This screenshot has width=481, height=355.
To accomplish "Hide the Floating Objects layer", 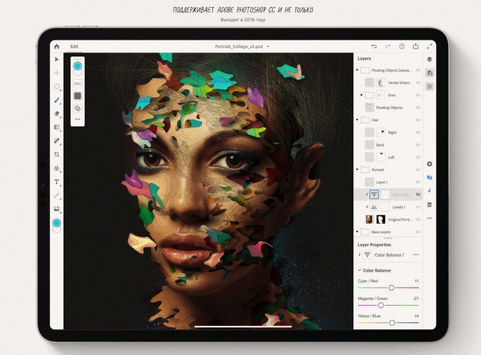I will point(418,108).
